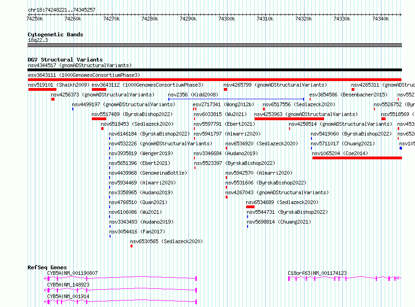Click the red bar under nsv4253963
The width and height of the screenshot is (415, 307).
289,119
